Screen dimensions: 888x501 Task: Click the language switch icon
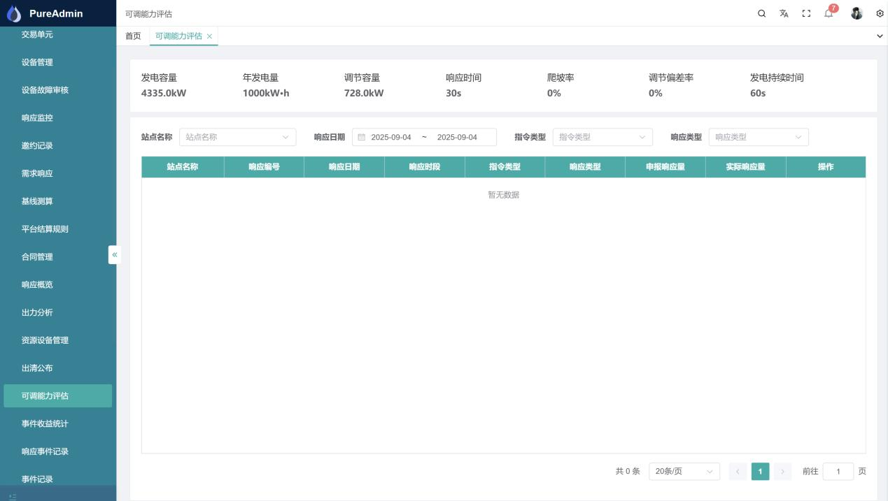point(784,13)
